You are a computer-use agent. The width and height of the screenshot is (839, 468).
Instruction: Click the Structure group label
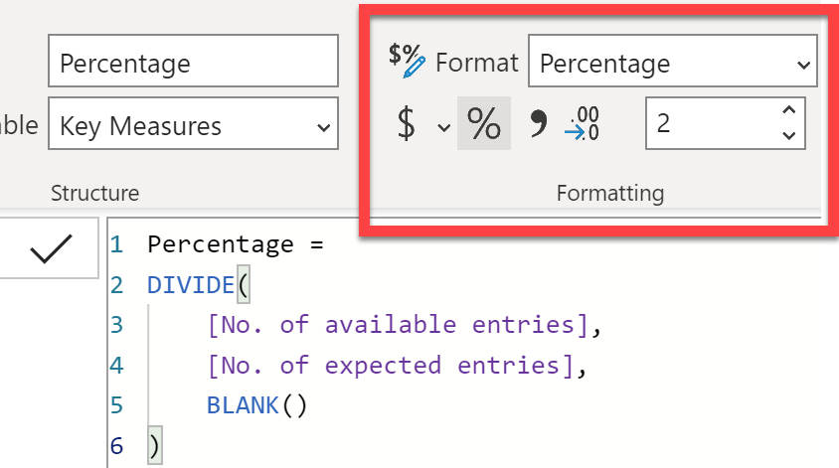(x=94, y=193)
